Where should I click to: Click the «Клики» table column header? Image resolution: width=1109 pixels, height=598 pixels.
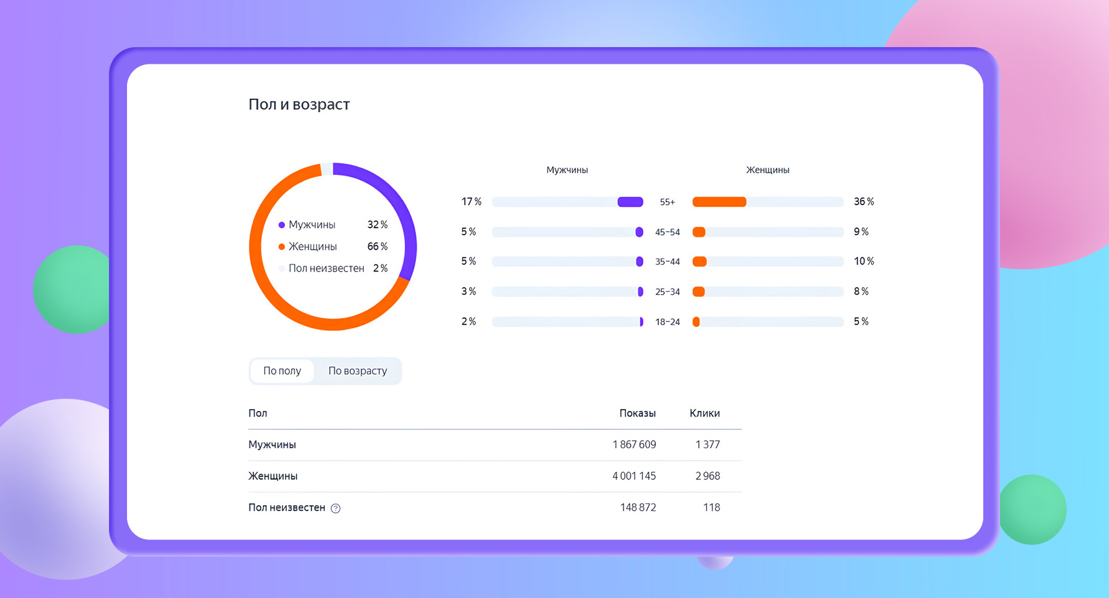point(705,414)
